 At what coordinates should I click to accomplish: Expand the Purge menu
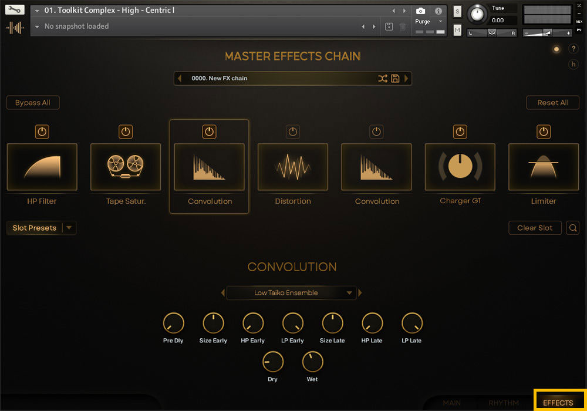point(429,22)
